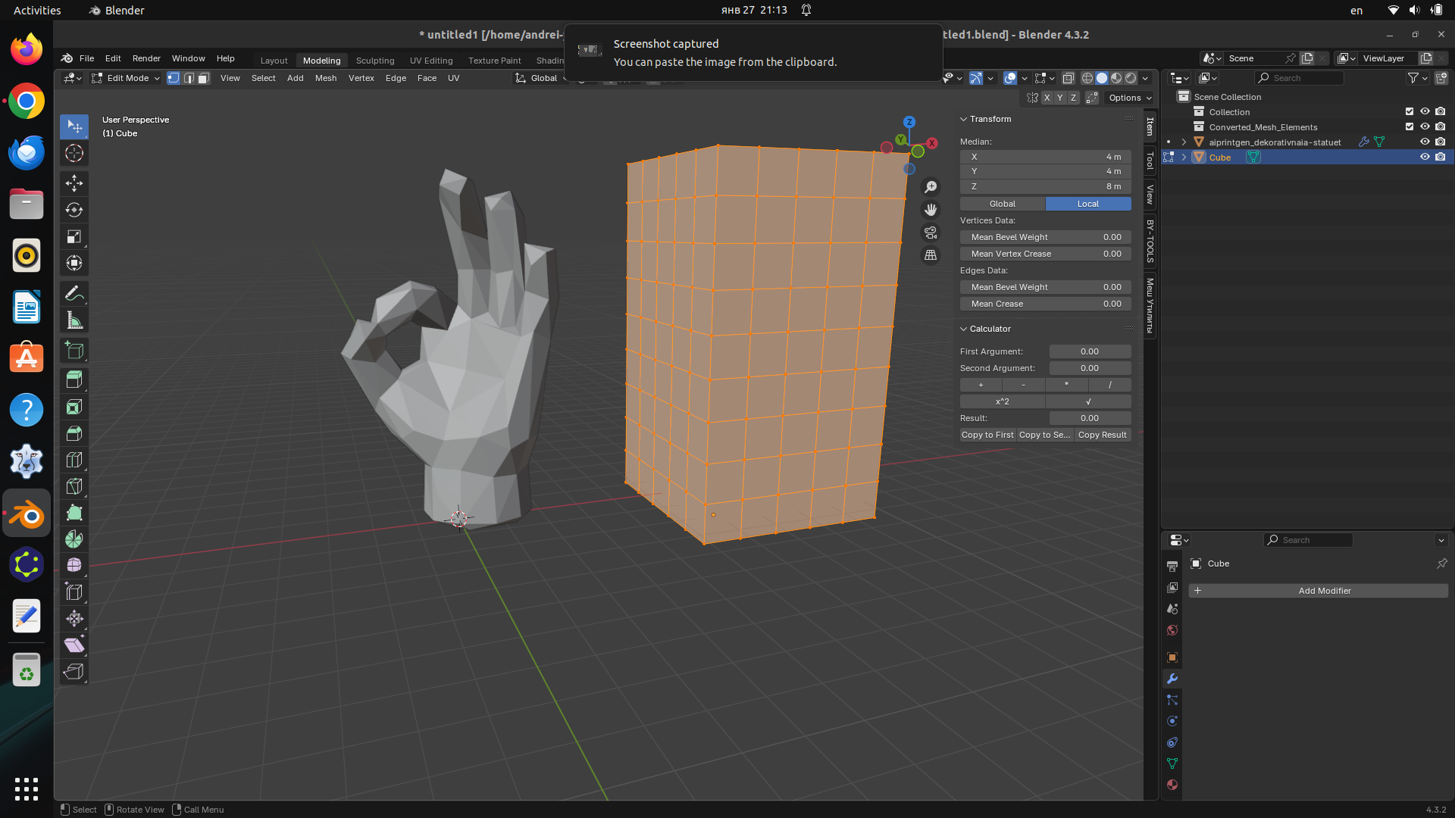Hide the Cube object with eye icon

(1425, 157)
